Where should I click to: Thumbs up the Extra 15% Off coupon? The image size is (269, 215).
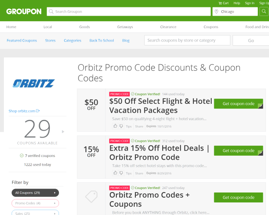click(115, 173)
